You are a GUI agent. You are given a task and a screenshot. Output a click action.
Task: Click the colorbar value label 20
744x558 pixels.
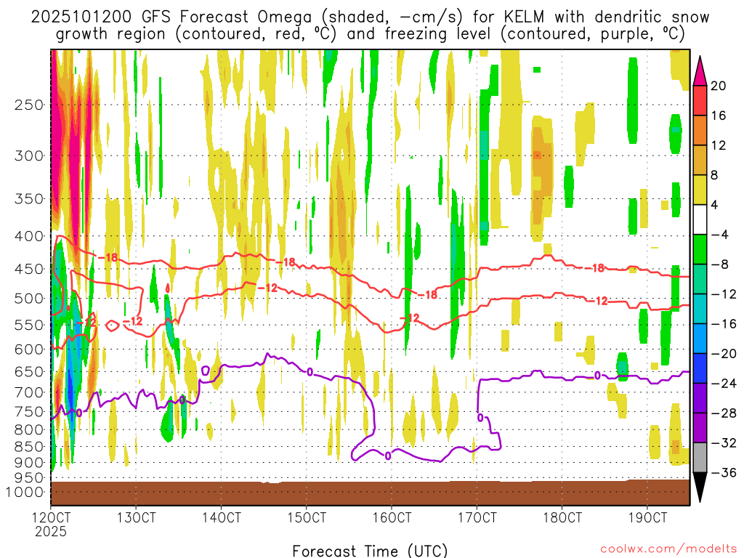click(x=719, y=86)
